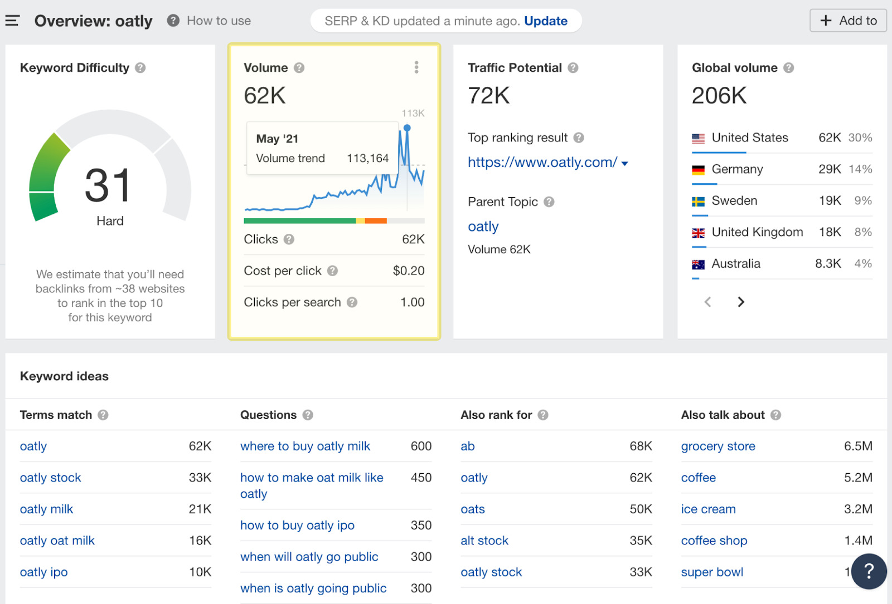This screenshot has width=892, height=604.
Task: Click the Clicks per search help icon
Action: point(352,302)
